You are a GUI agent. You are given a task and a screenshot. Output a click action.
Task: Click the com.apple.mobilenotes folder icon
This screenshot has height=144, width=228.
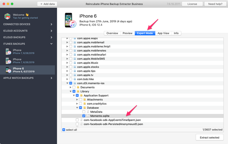pos(75,50)
